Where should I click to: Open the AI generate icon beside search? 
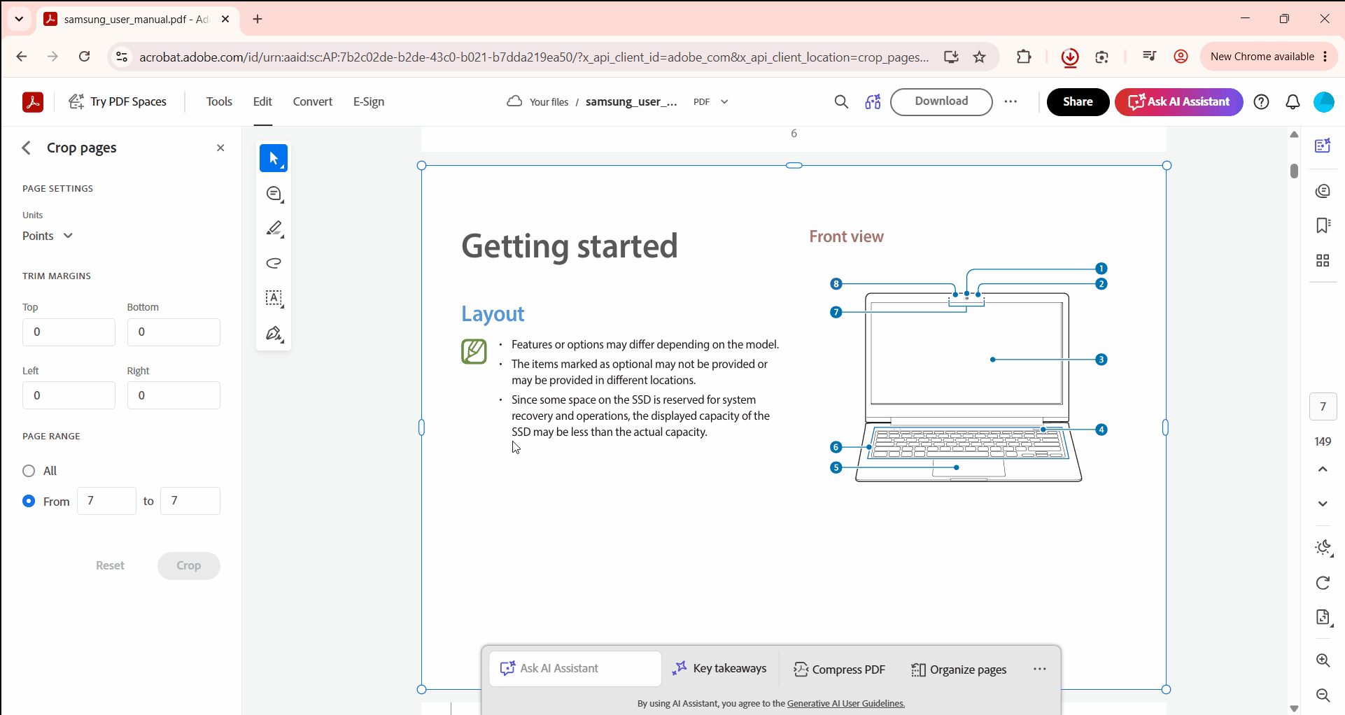[873, 102]
